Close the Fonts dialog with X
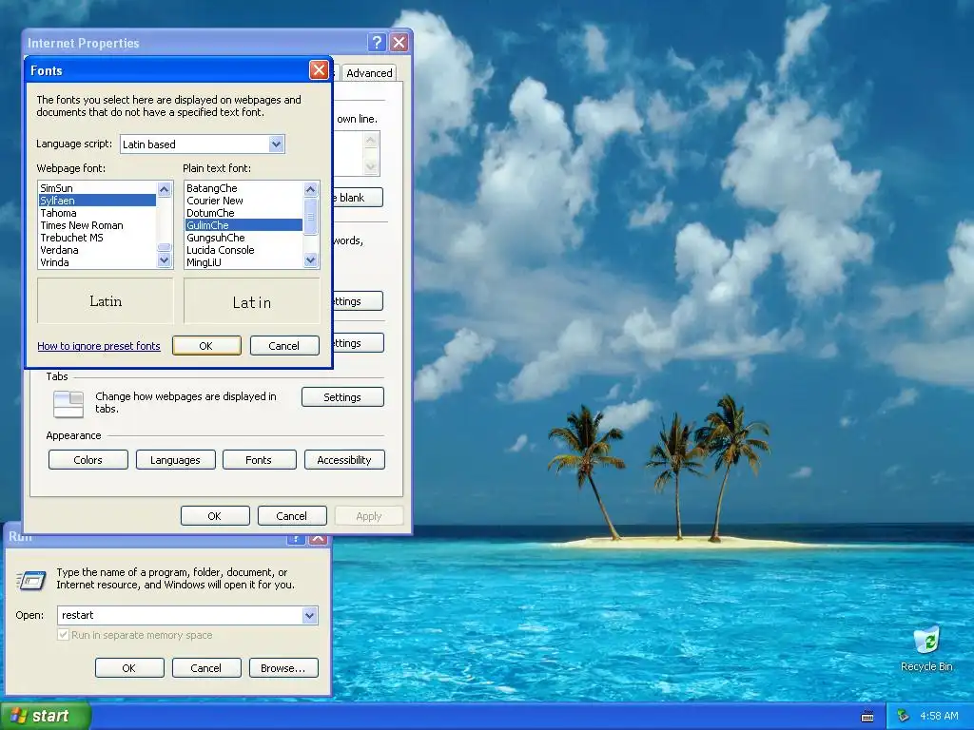Screen dimensions: 974x730 (319, 69)
